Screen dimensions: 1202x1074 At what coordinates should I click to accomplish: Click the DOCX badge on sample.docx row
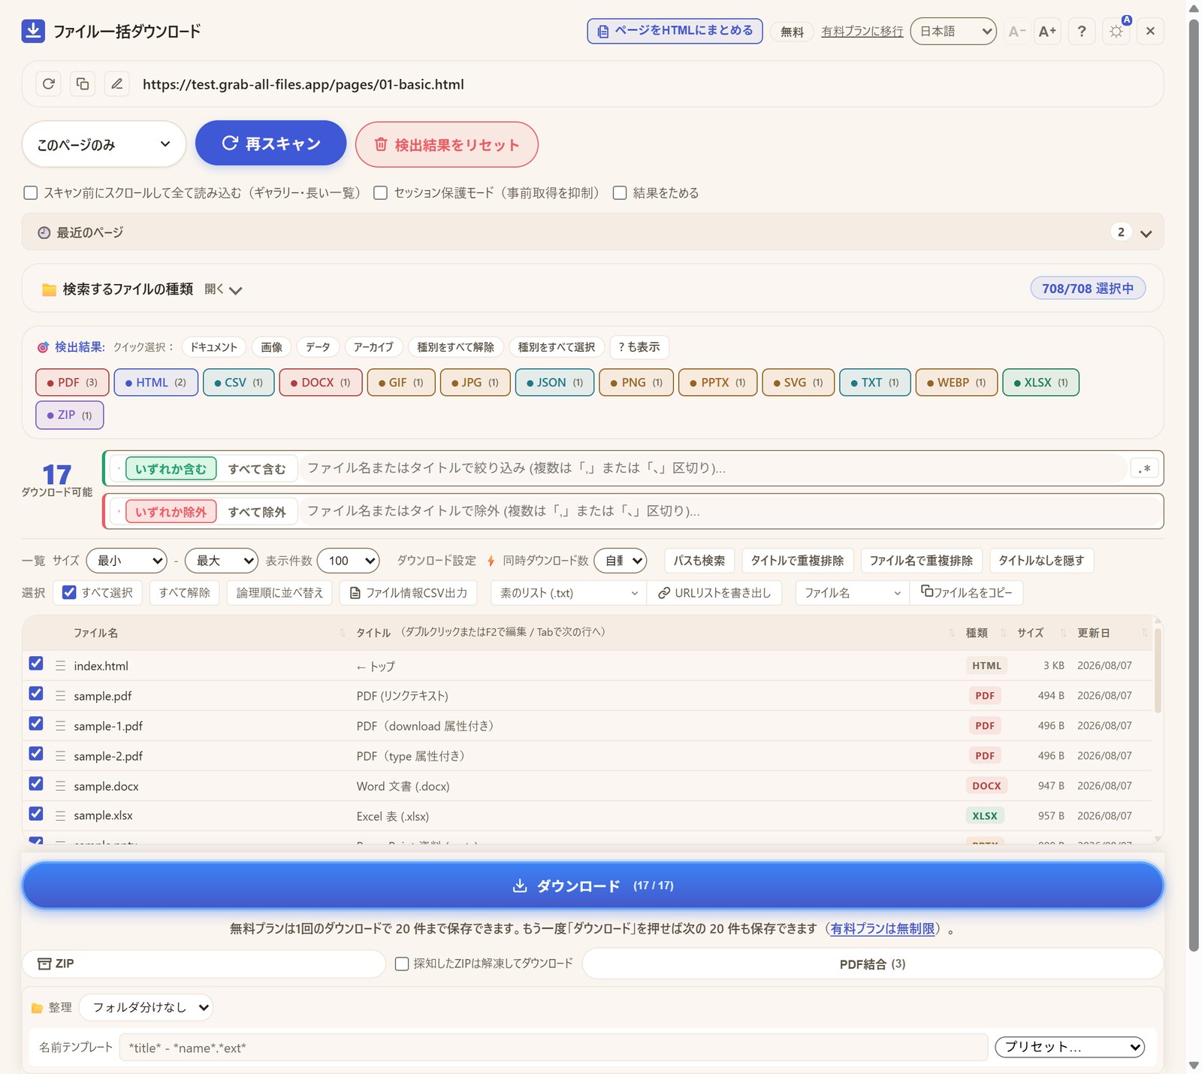point(986,786)
